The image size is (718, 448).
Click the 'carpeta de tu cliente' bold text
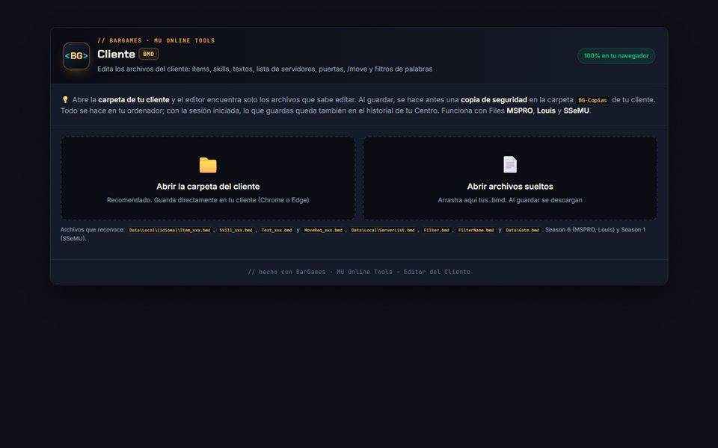tap(134, 99)
